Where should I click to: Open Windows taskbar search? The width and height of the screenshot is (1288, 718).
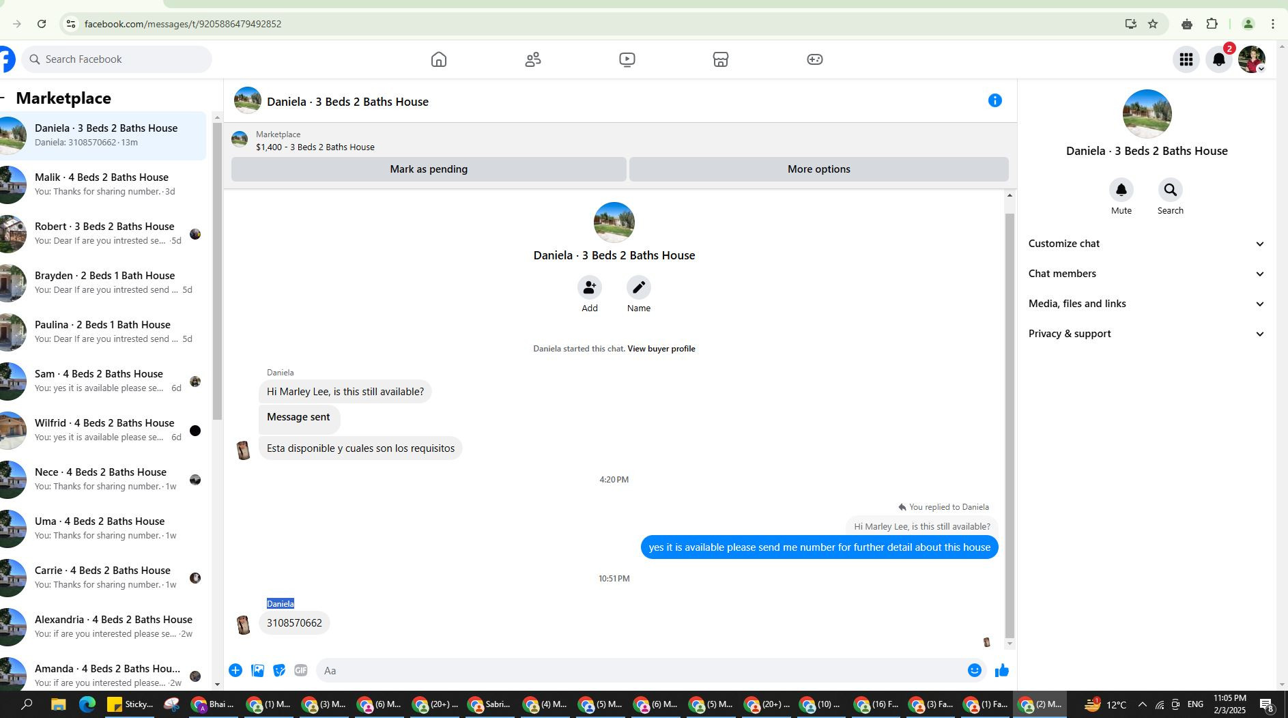[27, 704]
